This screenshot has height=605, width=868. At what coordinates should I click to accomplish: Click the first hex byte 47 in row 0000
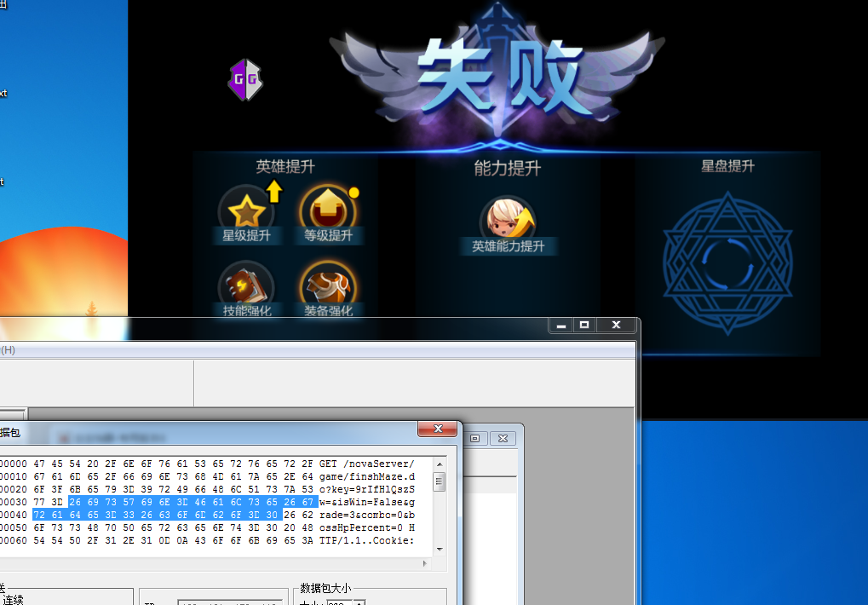click(x=39, y=464)
